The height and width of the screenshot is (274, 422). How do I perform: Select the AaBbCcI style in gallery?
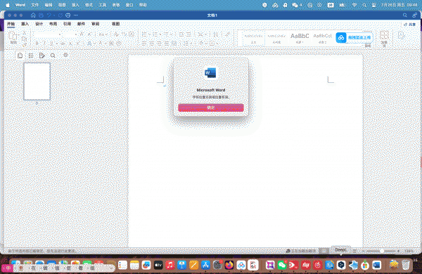(322, 38)
